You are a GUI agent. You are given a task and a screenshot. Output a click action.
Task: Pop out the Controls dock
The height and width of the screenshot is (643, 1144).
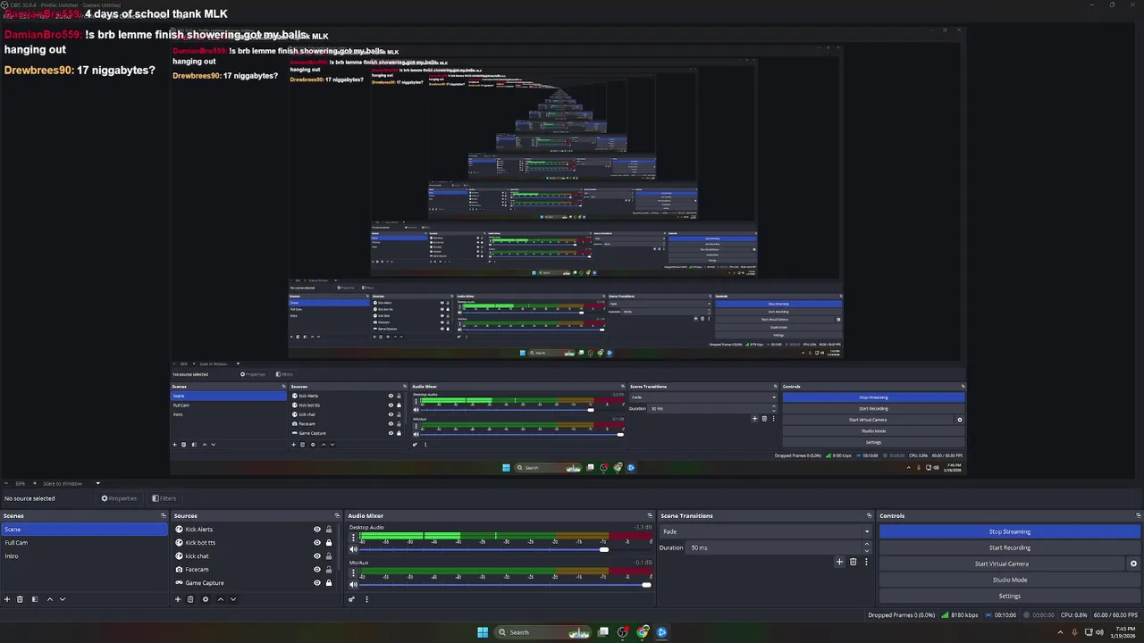click(1138, 515)
